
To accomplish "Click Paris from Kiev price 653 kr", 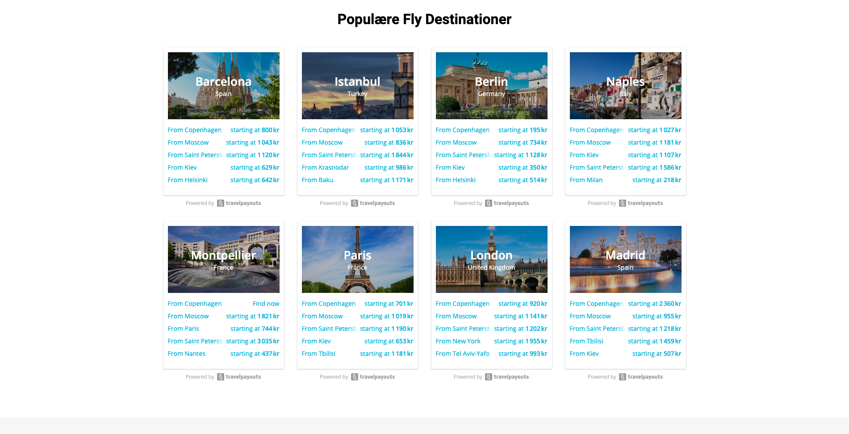I will pyautogui.click(x=389, y=341).
